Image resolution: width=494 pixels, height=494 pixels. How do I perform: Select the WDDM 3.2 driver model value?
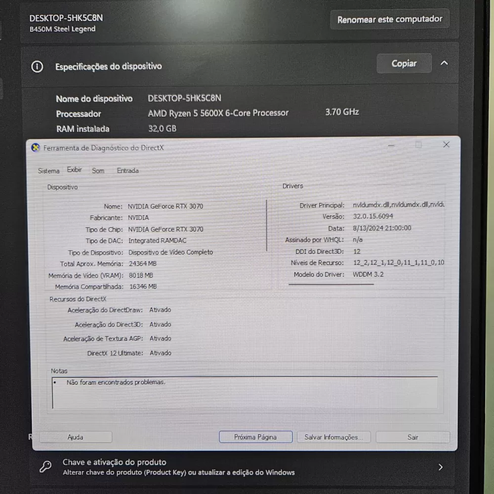point(368,274)
